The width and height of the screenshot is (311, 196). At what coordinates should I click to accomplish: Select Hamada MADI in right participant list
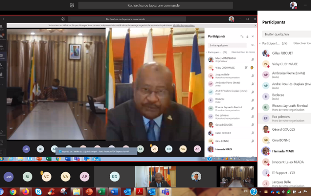click(x=284, y=151)
